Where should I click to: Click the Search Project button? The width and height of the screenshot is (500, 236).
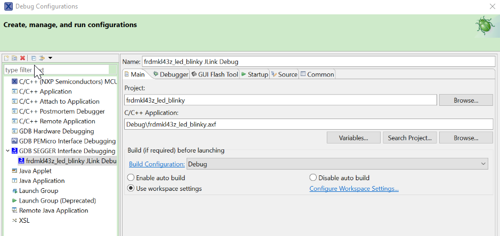coord(410,138)
